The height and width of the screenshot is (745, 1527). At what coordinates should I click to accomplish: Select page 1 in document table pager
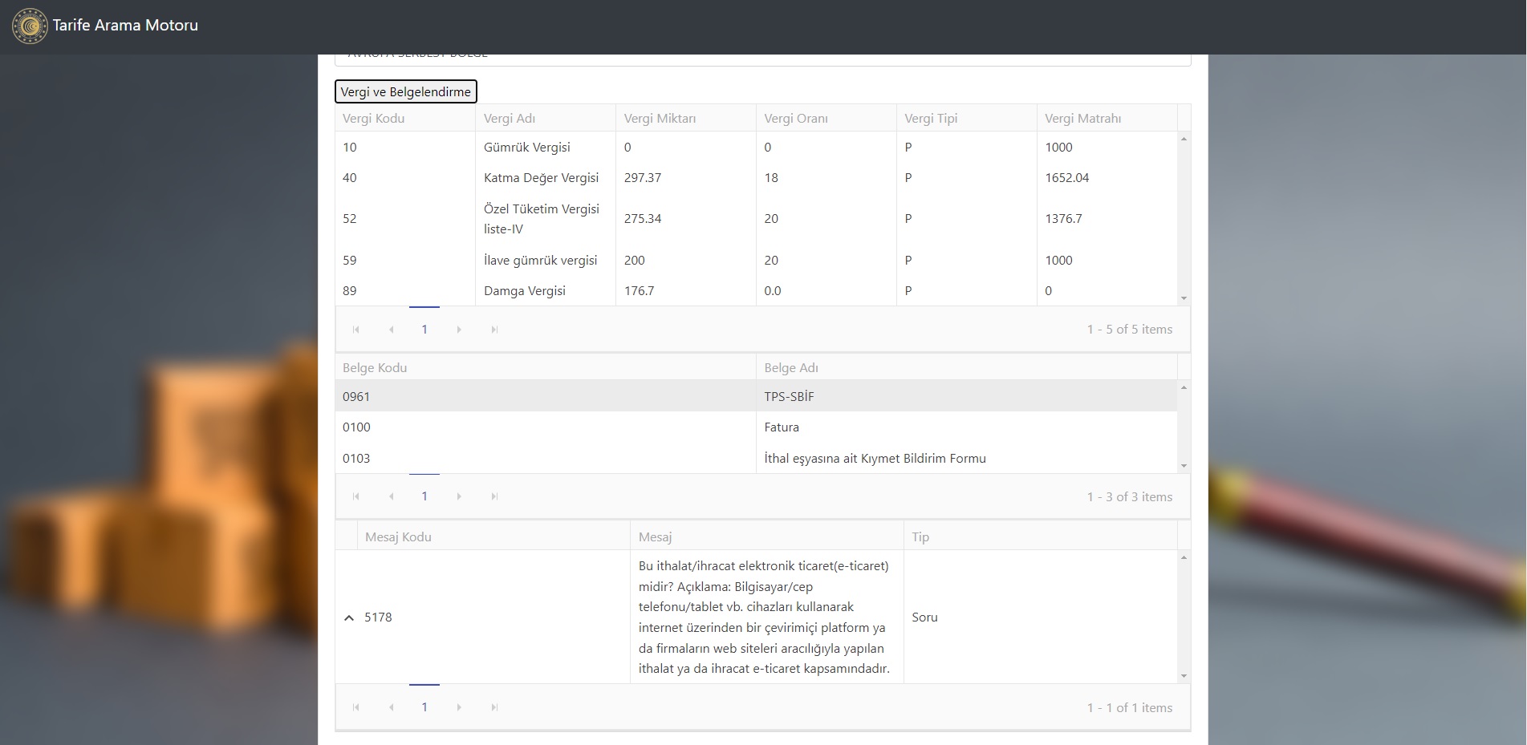coord(424,496)
